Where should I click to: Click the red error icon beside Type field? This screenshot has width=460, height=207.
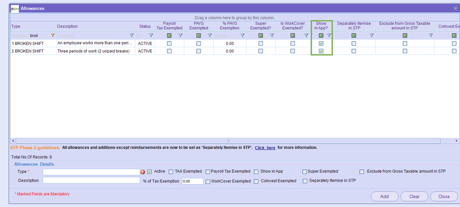coord(143,172)
